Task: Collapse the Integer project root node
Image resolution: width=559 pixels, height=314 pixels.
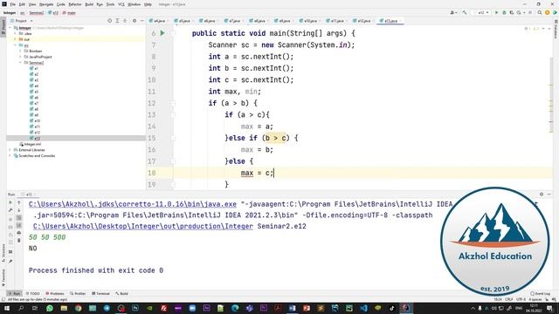Action: click(x=10, y=28)
